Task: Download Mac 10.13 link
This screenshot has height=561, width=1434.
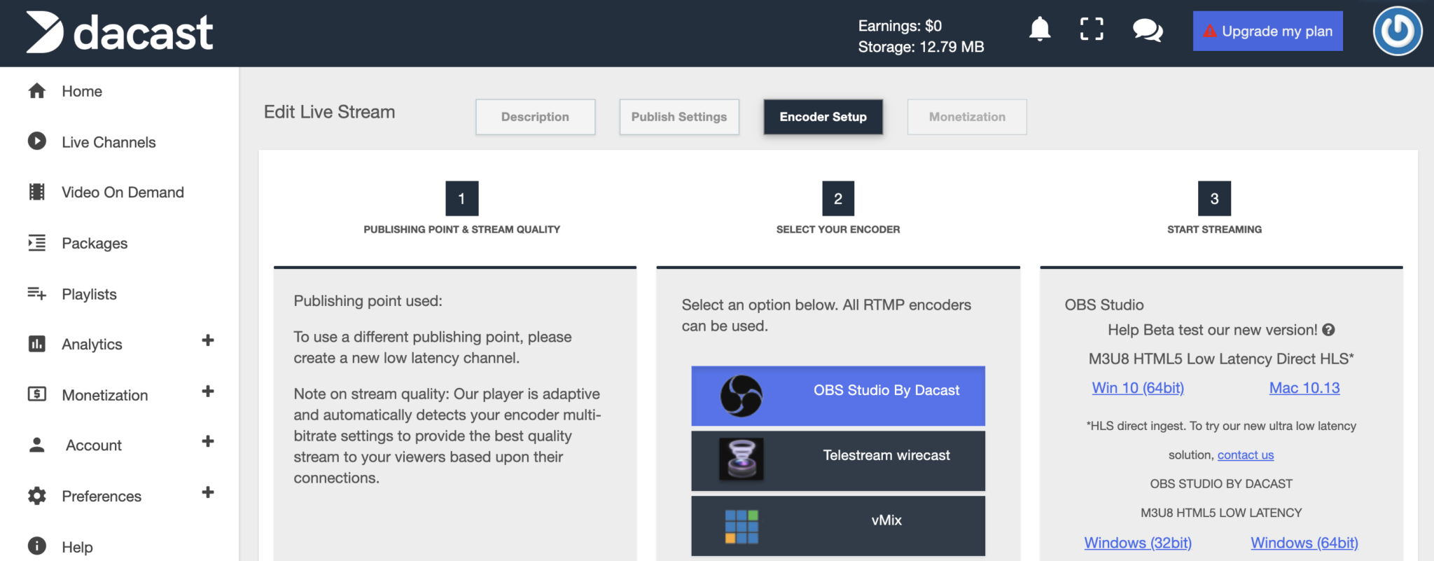Action: [x=1304, y=388]
